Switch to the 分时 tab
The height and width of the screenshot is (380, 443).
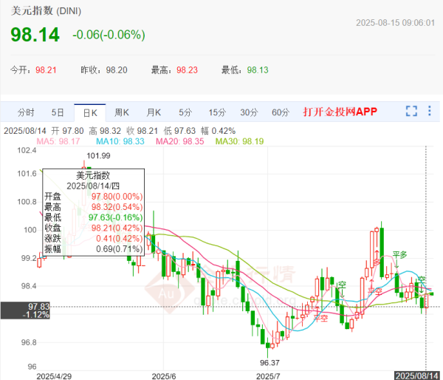click(x=26, y=112)
